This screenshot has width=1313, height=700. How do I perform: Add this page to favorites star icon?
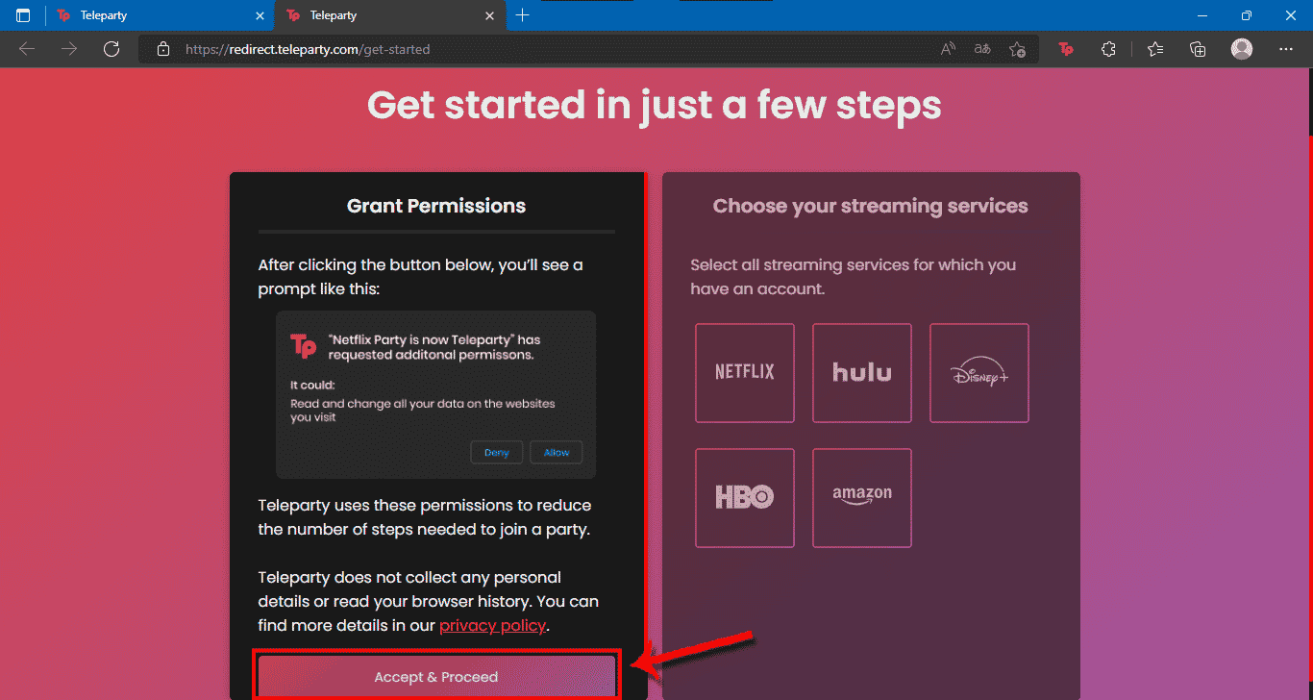tap(1018, 49)
